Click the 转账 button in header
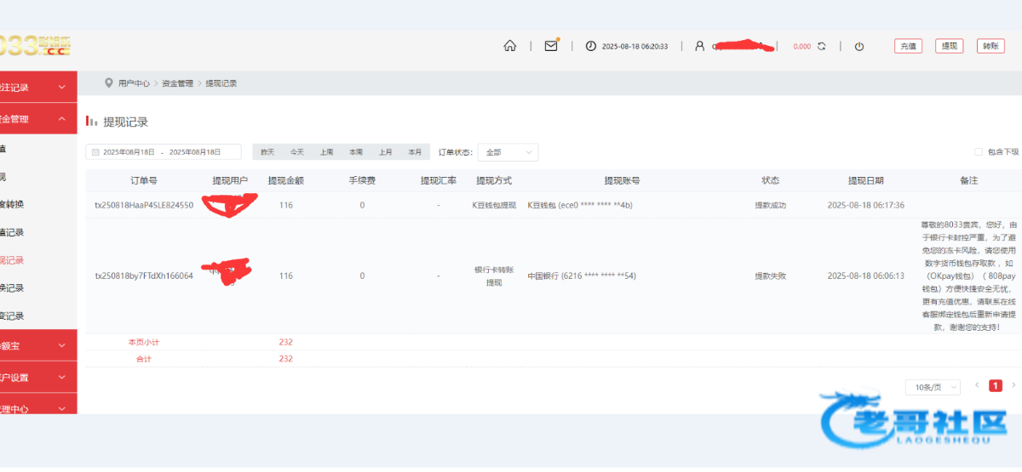 click(989, 46)
